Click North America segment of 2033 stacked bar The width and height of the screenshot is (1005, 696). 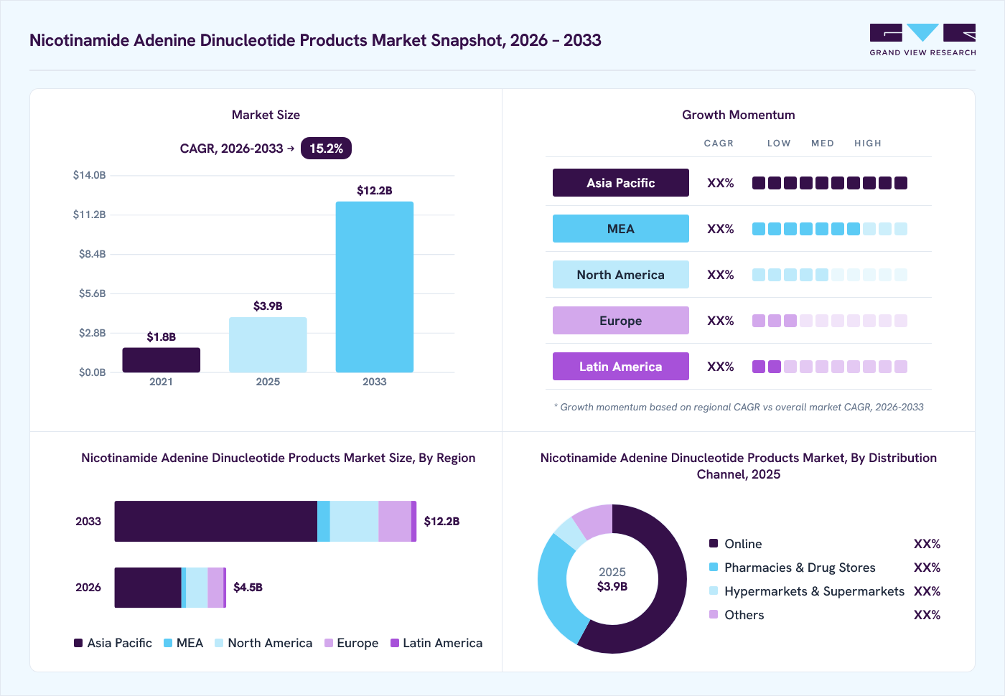click(354, 522)
